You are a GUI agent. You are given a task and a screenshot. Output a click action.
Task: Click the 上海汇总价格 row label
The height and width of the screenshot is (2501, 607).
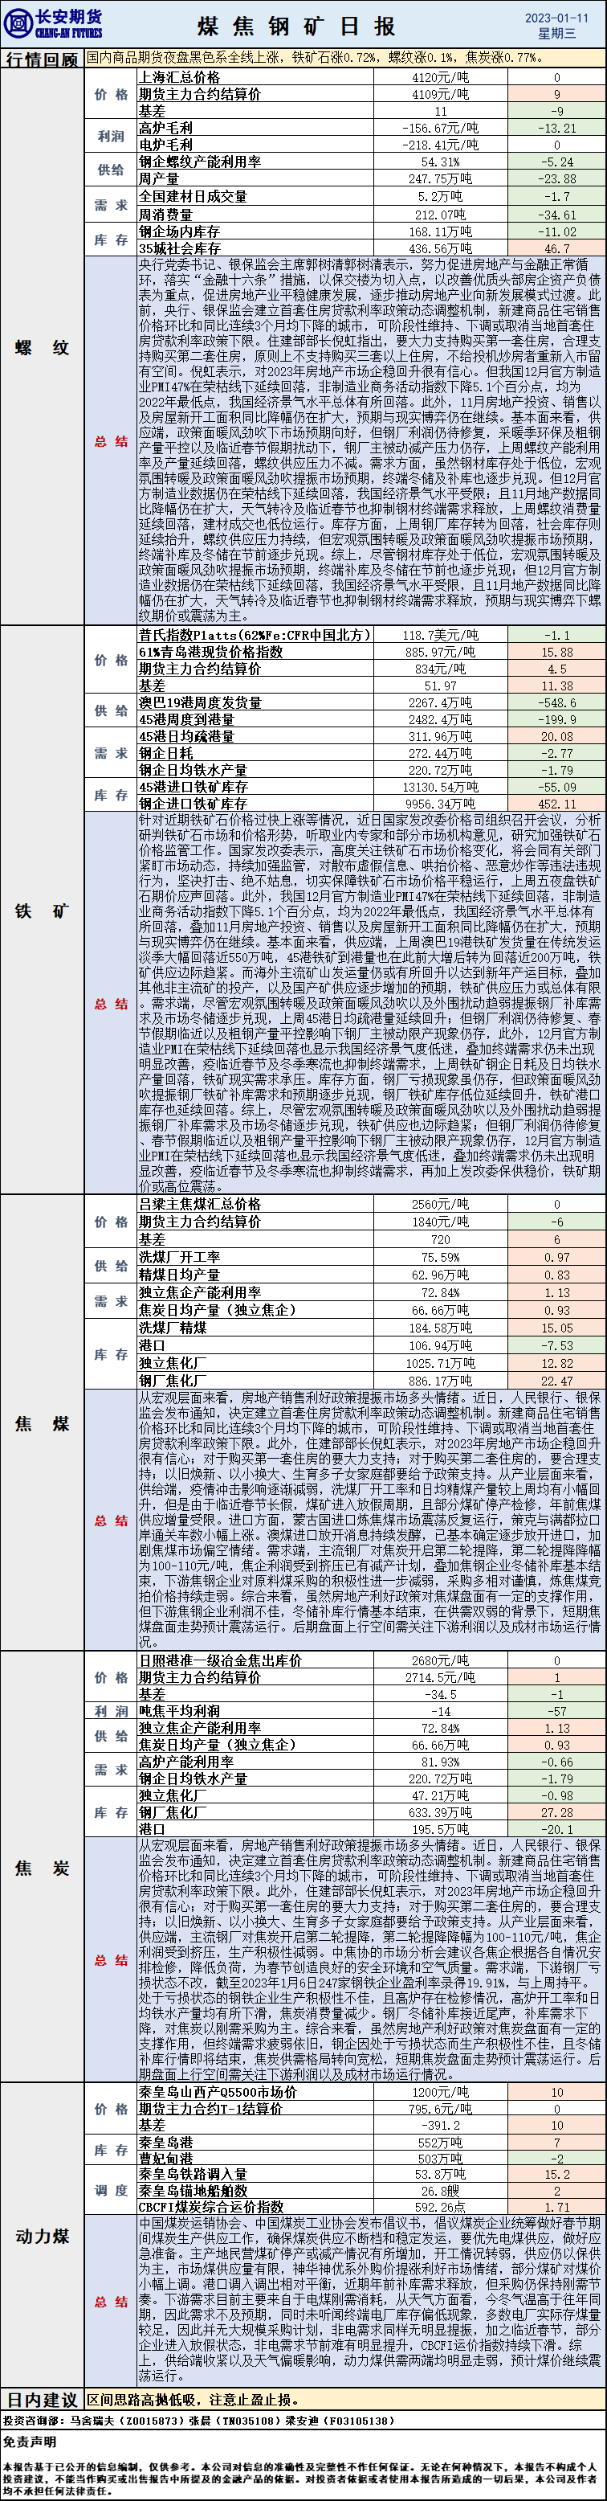179,76
